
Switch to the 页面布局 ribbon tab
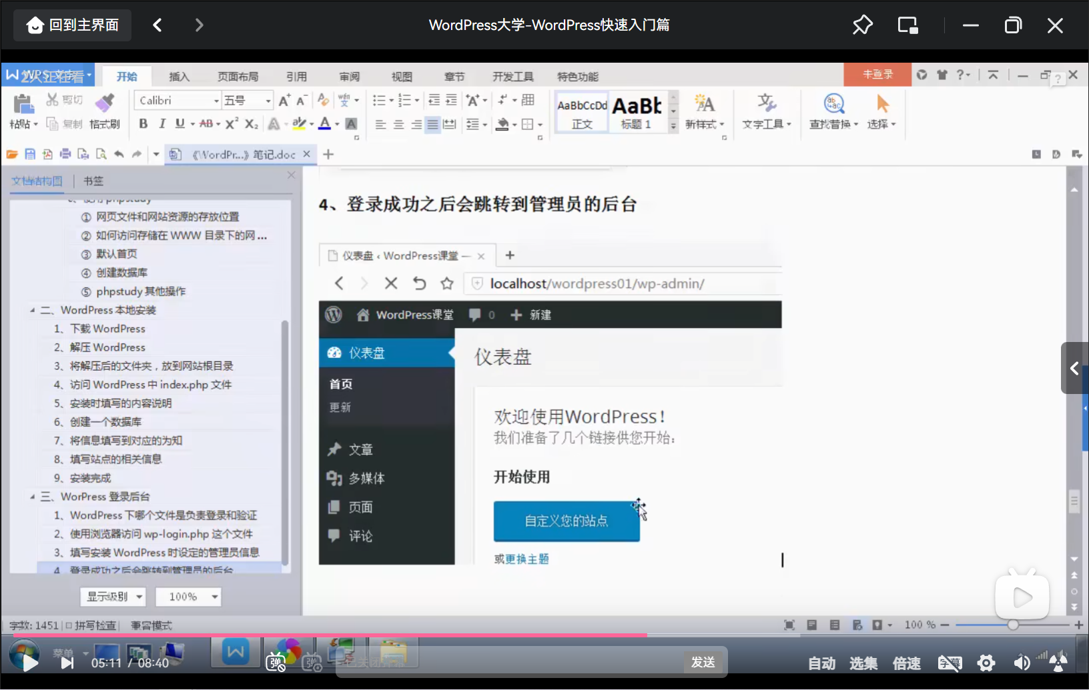238,77
